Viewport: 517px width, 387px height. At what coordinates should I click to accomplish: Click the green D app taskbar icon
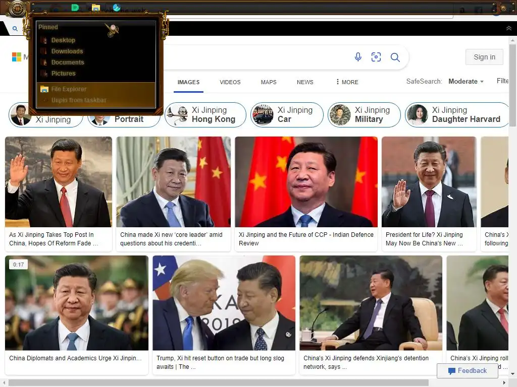tap(75, 7)
